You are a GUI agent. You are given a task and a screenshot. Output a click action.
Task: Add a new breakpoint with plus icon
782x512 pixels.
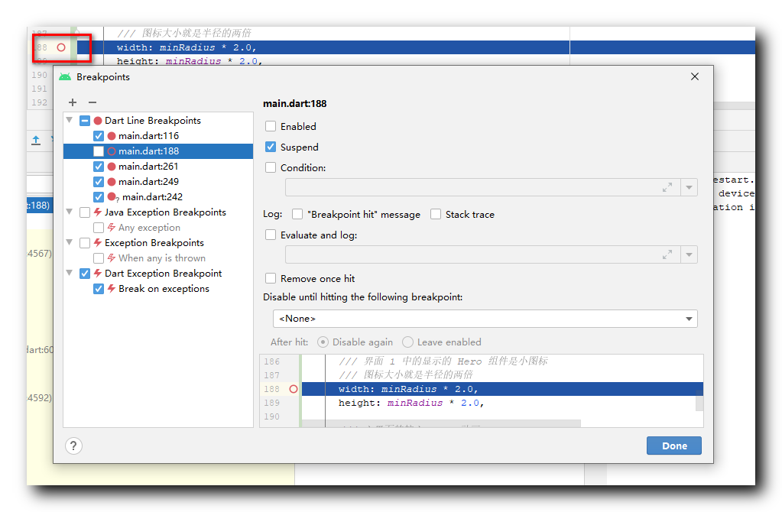click(73, 102)
